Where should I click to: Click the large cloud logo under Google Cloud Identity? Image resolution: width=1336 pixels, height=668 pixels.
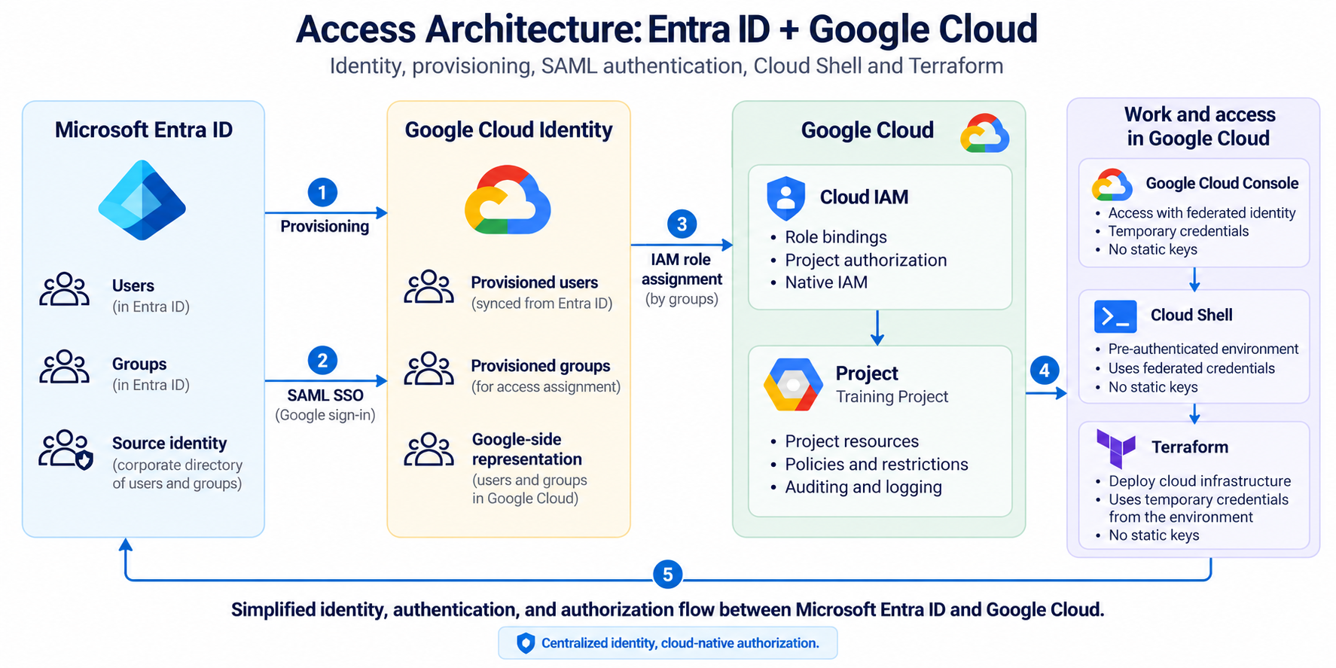508,200
